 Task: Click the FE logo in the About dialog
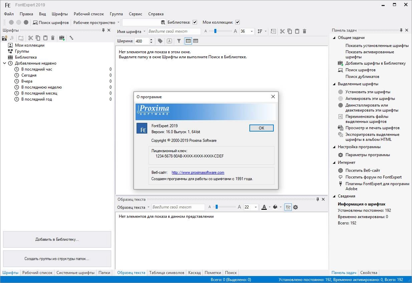142,129
